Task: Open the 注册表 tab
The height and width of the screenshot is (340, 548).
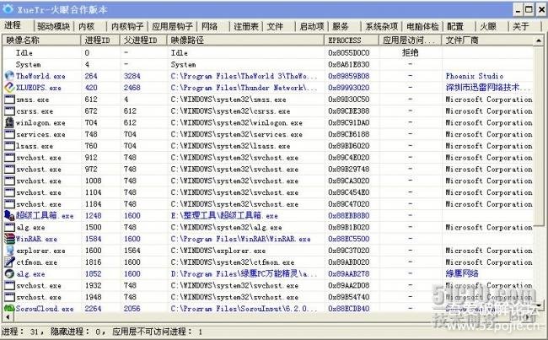Action: pos(245,26)
